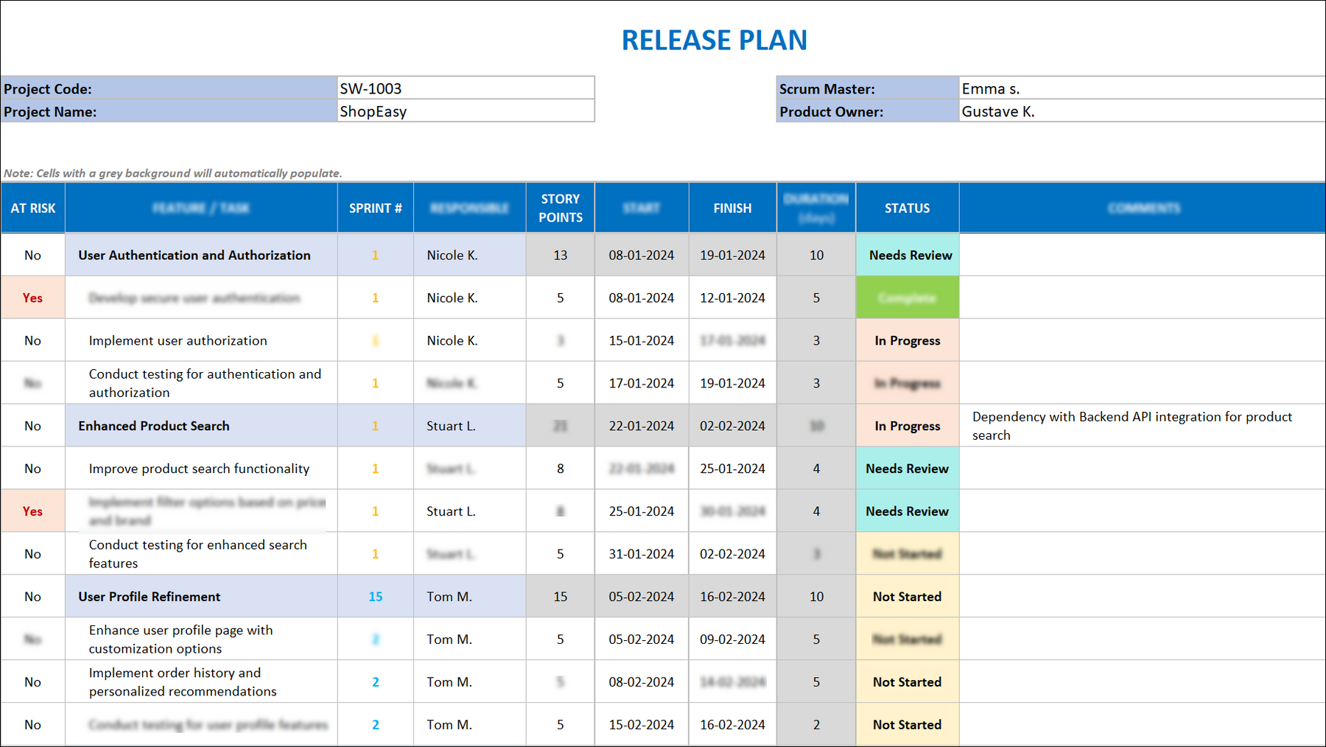Click the SPRINT # column header
This screenshot has height=747, width=1326.
(375, 208)
